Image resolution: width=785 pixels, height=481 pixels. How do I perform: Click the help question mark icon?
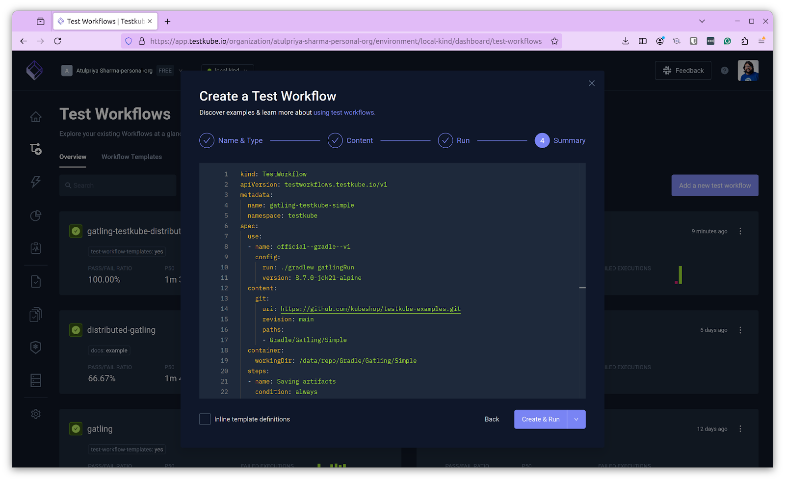click(x=725, y=71)
